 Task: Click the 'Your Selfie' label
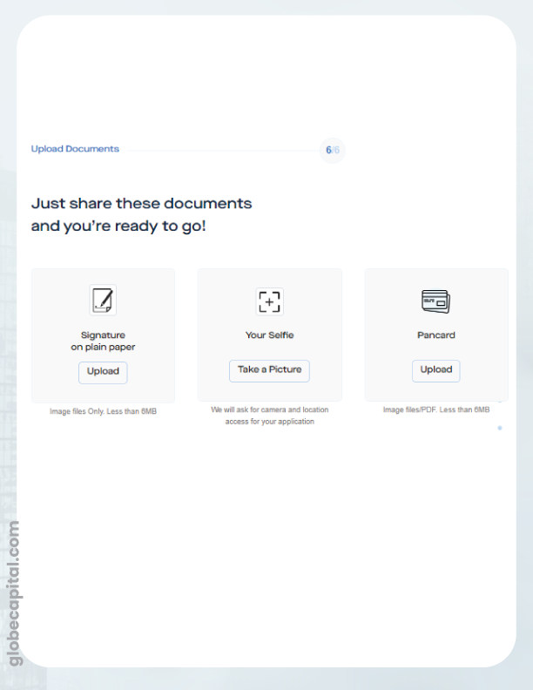(x=270, y=335)
